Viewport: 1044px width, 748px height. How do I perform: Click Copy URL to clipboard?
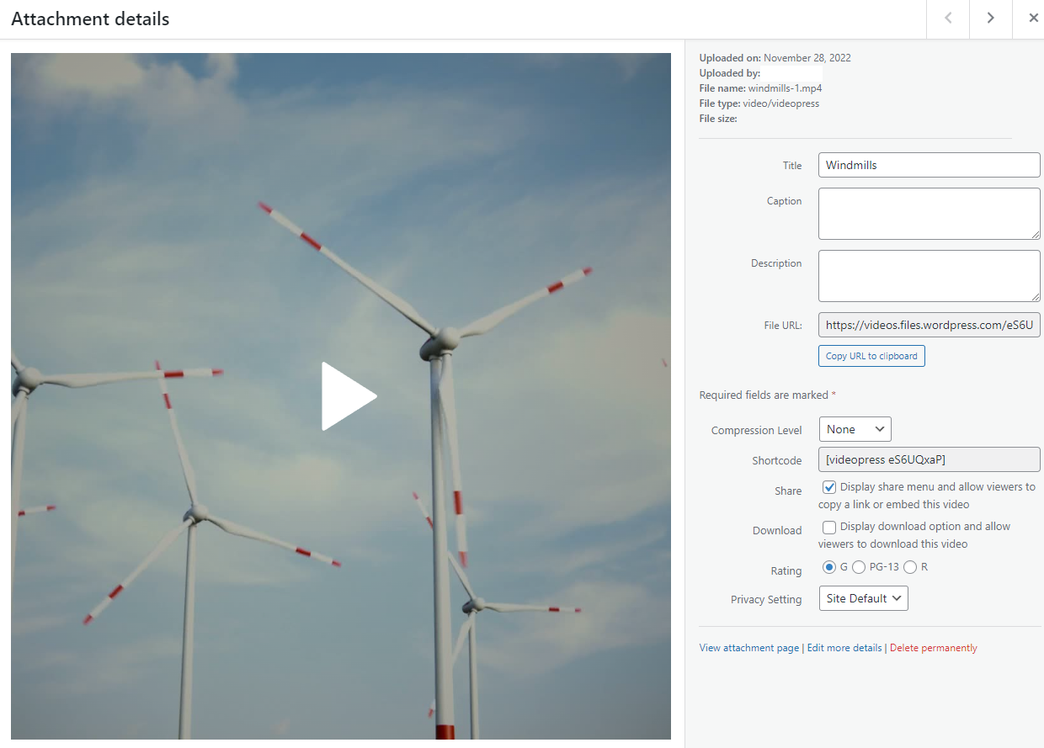coord(871,355)
